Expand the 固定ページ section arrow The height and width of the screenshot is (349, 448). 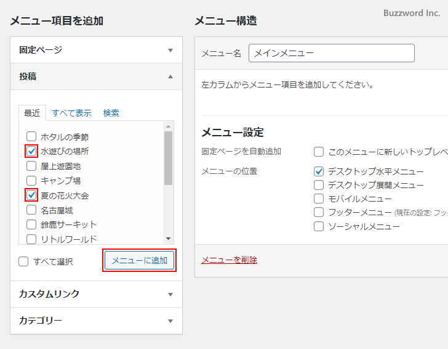coord(170,50)
